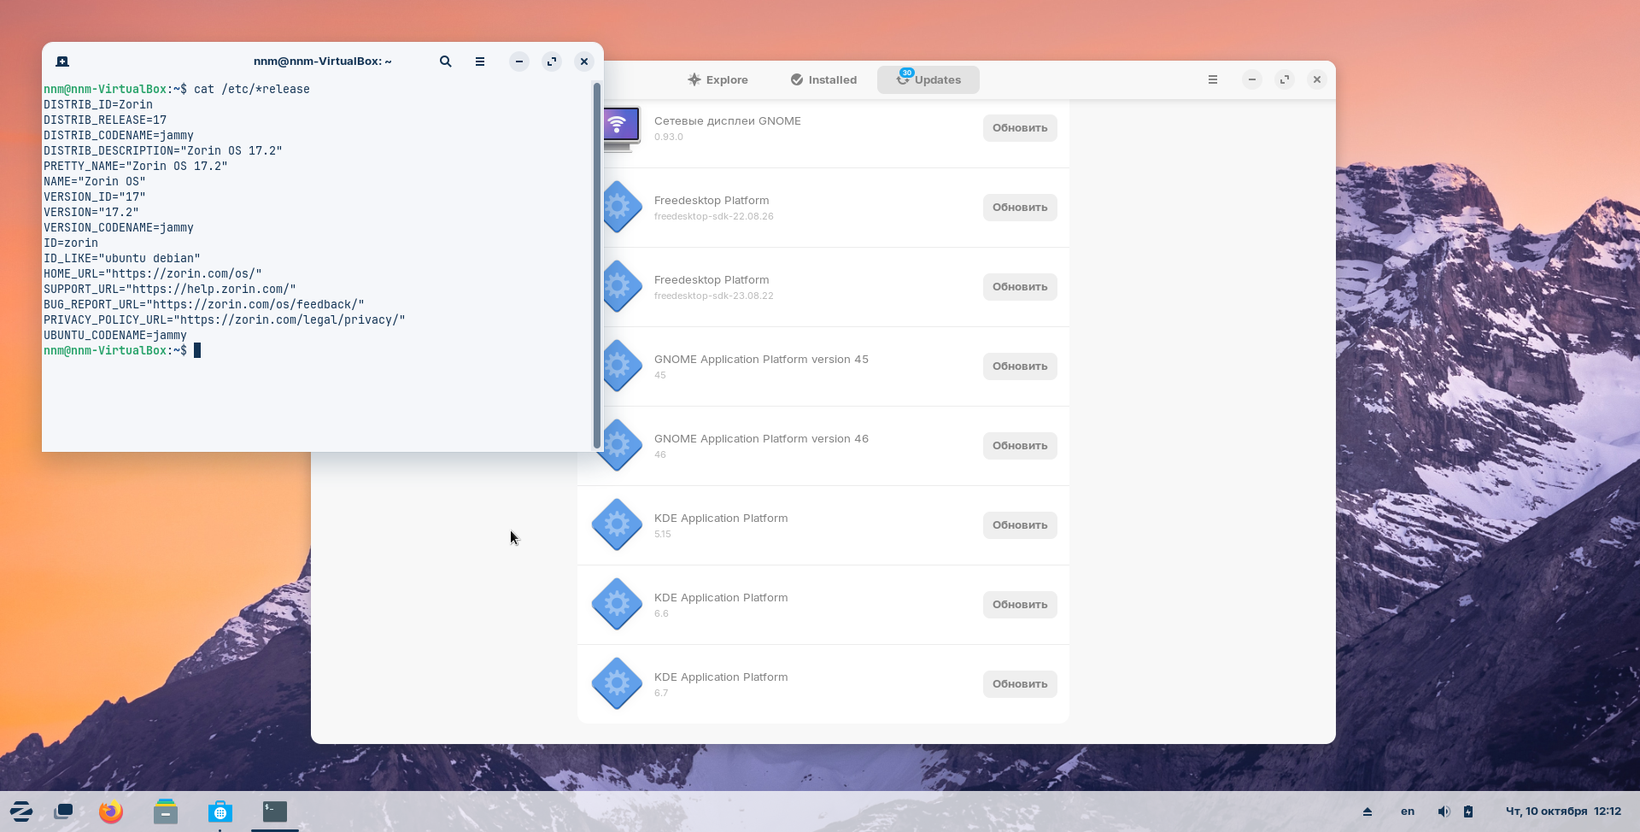This screenshot has width=1640, height=832.
Task: Launch Firefox from the taskbar
Action: (x=111, y=811)
